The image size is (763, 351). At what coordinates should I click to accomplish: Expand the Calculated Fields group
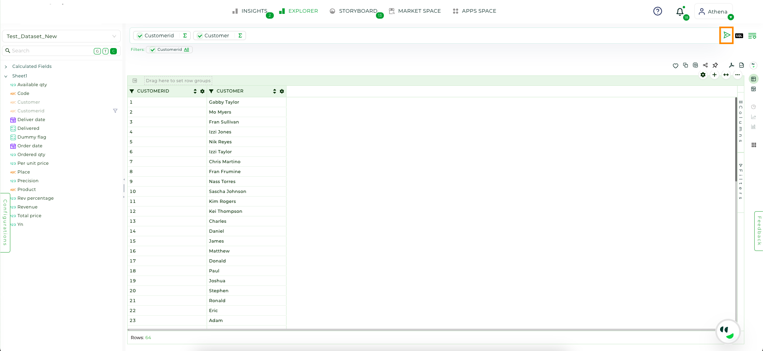[6, 67]
